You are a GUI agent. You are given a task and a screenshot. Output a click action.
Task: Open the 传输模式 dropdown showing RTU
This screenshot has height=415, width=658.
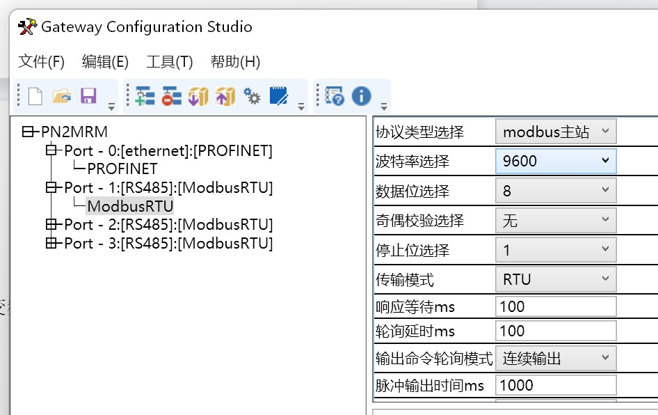click(x=555, y=279)
